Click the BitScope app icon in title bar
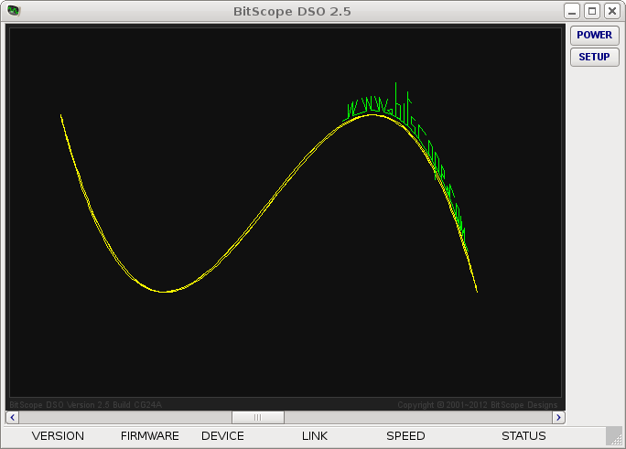626x449 pixels. (13, 10)
